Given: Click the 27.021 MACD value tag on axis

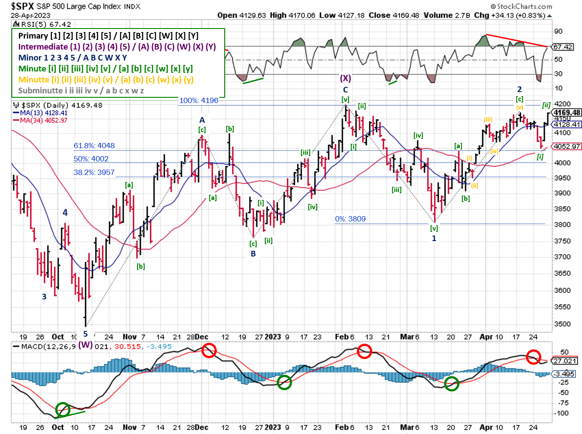Looking at the screenshot, I should [564, 361].
